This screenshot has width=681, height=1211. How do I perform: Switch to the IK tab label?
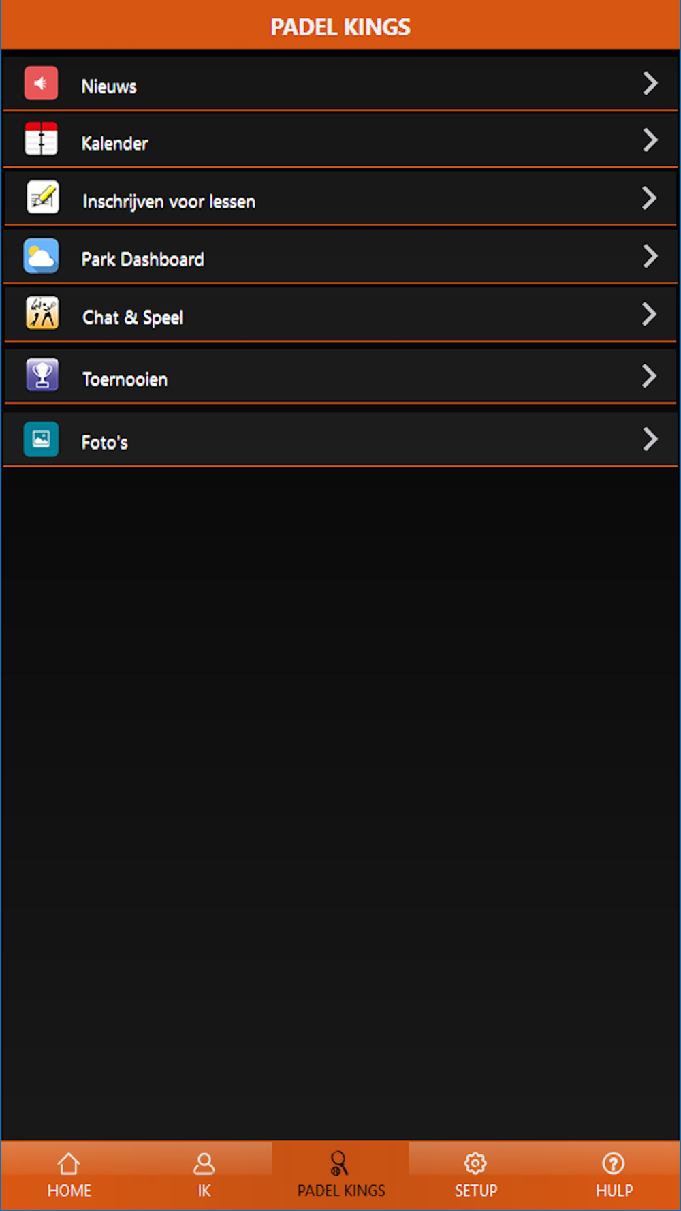coord(204,1191)
